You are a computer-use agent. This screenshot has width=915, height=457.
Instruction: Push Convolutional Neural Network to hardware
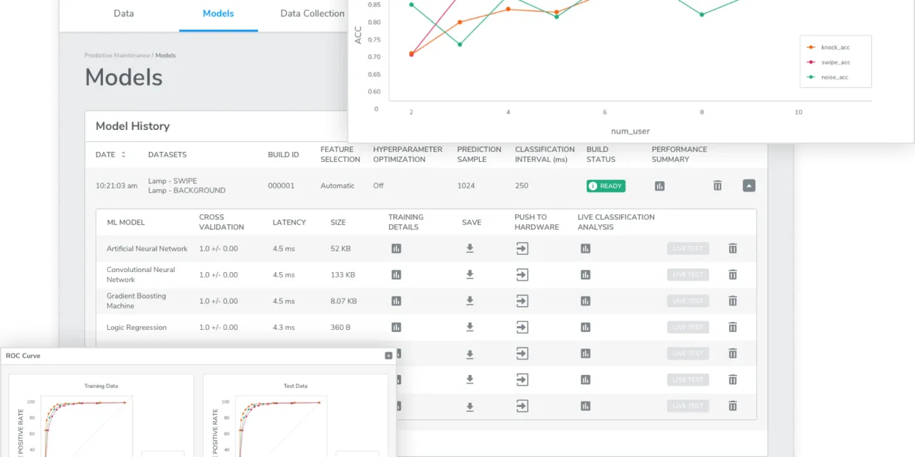(x=523, y=275)
